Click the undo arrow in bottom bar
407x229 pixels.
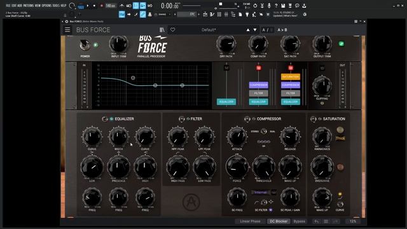tap(316, 221)
